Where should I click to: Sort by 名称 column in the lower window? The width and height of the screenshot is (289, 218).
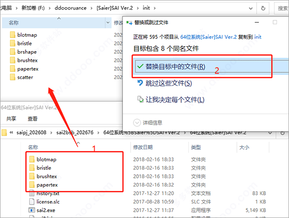33,147
